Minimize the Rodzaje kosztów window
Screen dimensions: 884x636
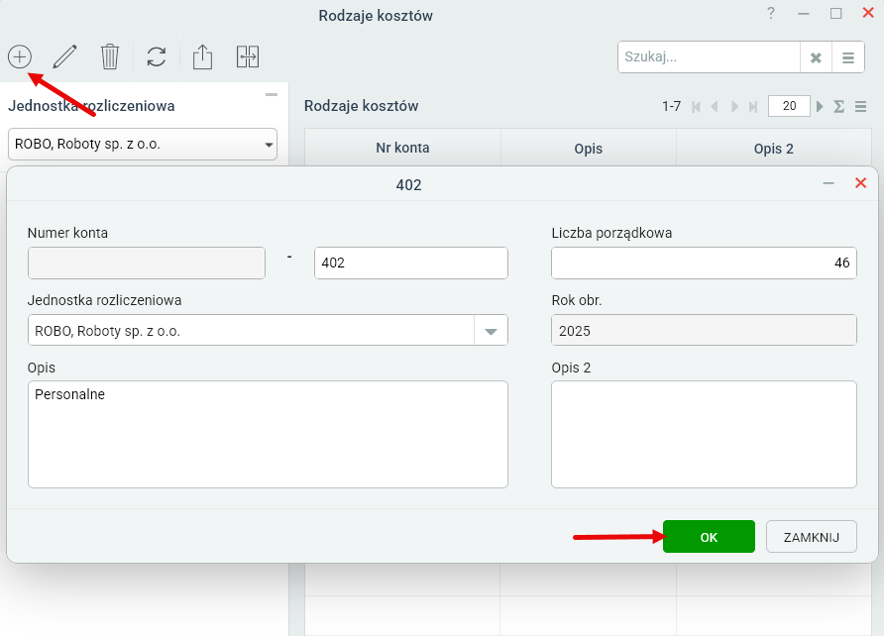click(804, 14)
